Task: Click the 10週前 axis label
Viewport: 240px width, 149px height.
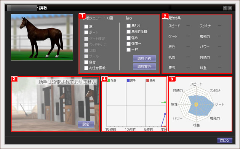Action: coord(130,130)
